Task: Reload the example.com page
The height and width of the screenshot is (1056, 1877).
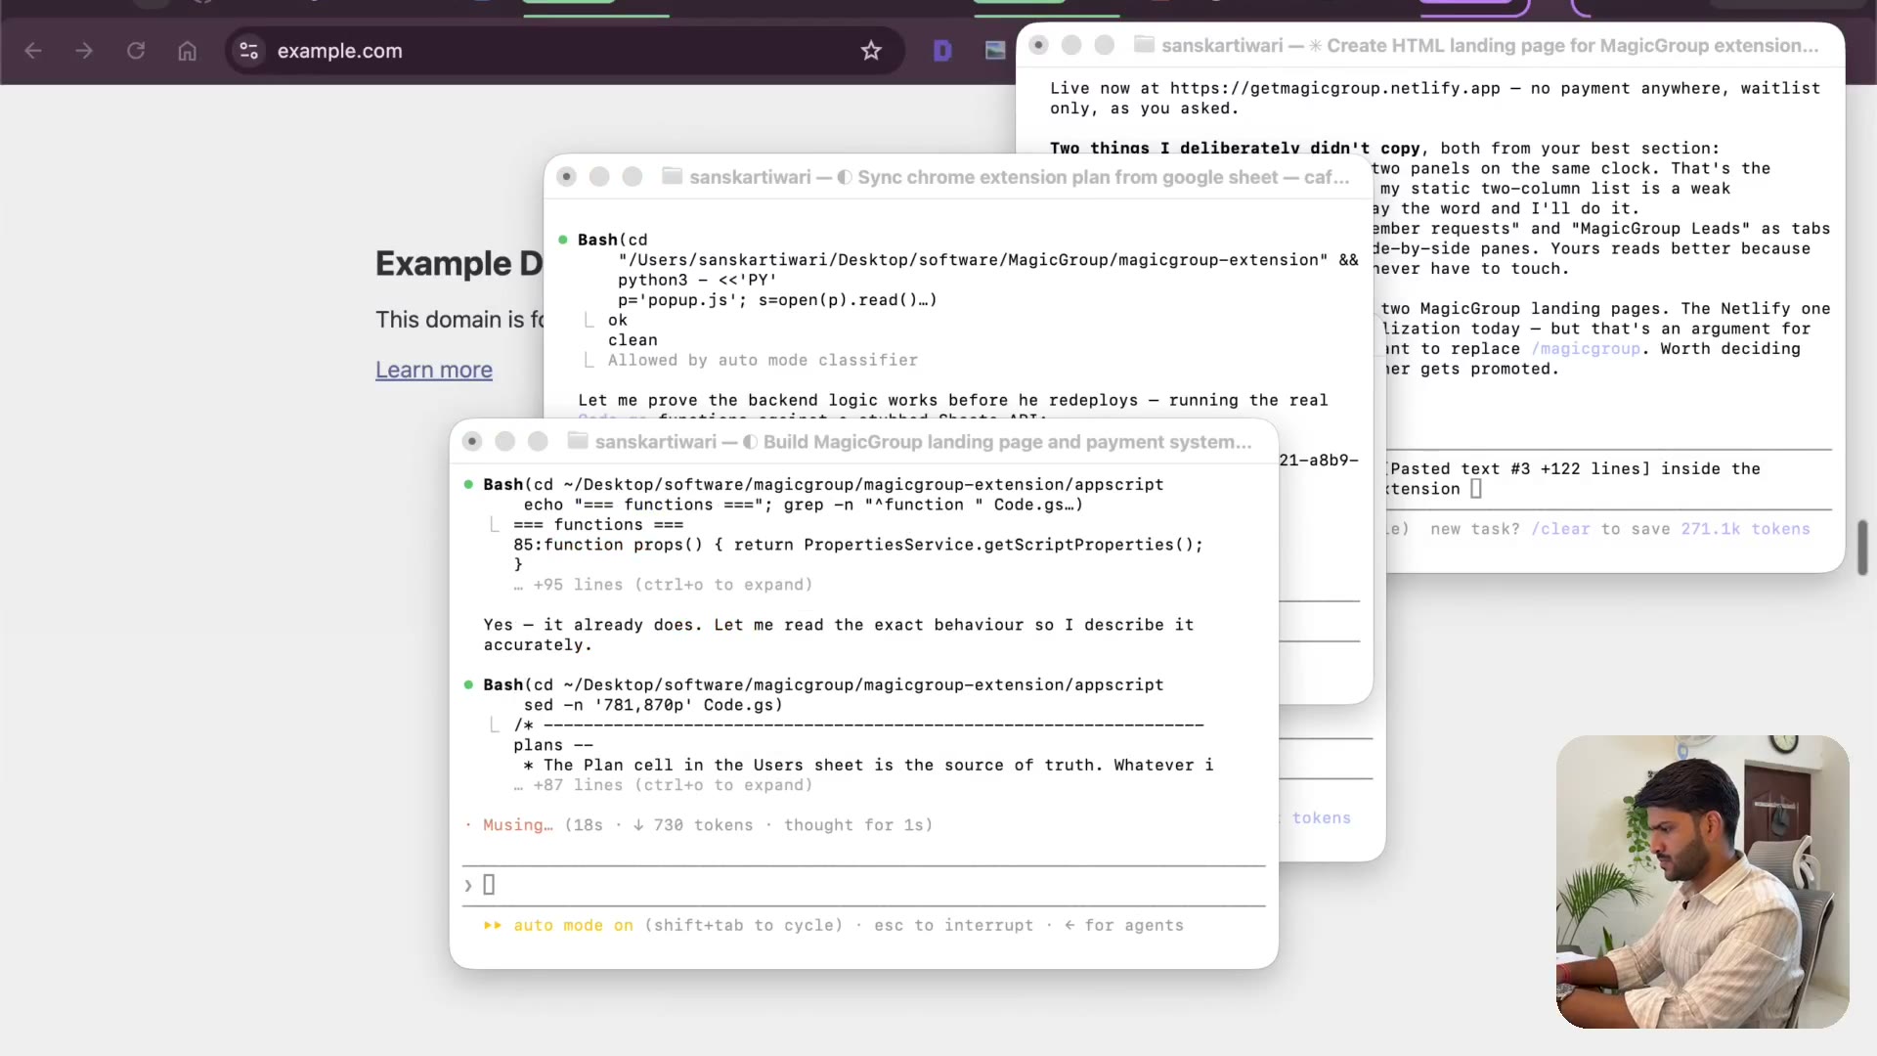Action: (x=136, y=51)
